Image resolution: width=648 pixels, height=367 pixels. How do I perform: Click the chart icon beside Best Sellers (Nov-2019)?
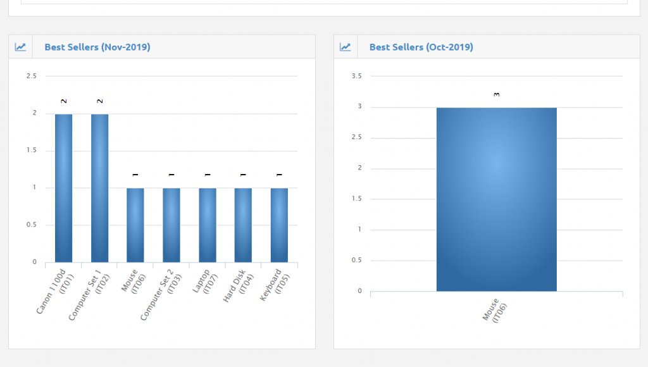tap(20, 47)
